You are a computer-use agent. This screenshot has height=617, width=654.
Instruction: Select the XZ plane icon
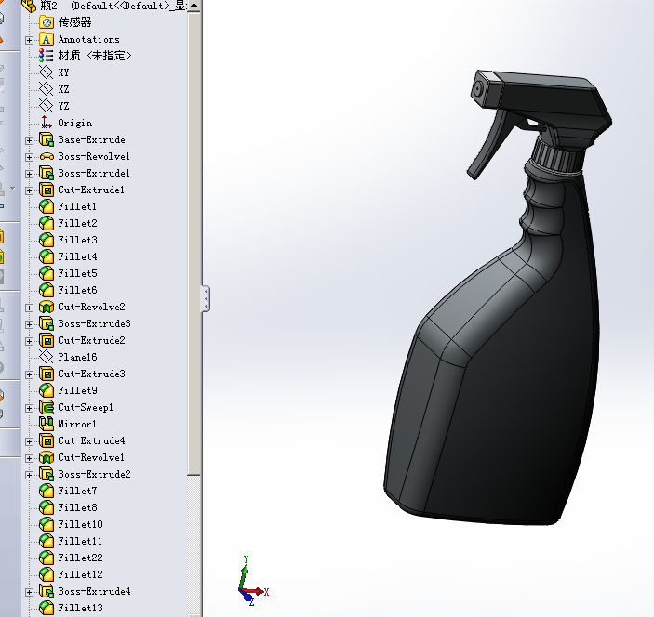point(47,89)
